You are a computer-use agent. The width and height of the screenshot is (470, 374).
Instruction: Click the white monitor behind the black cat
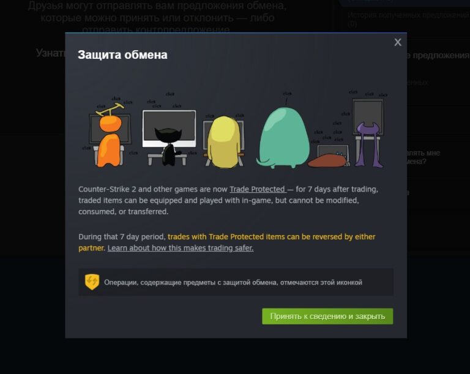point(169,128)
